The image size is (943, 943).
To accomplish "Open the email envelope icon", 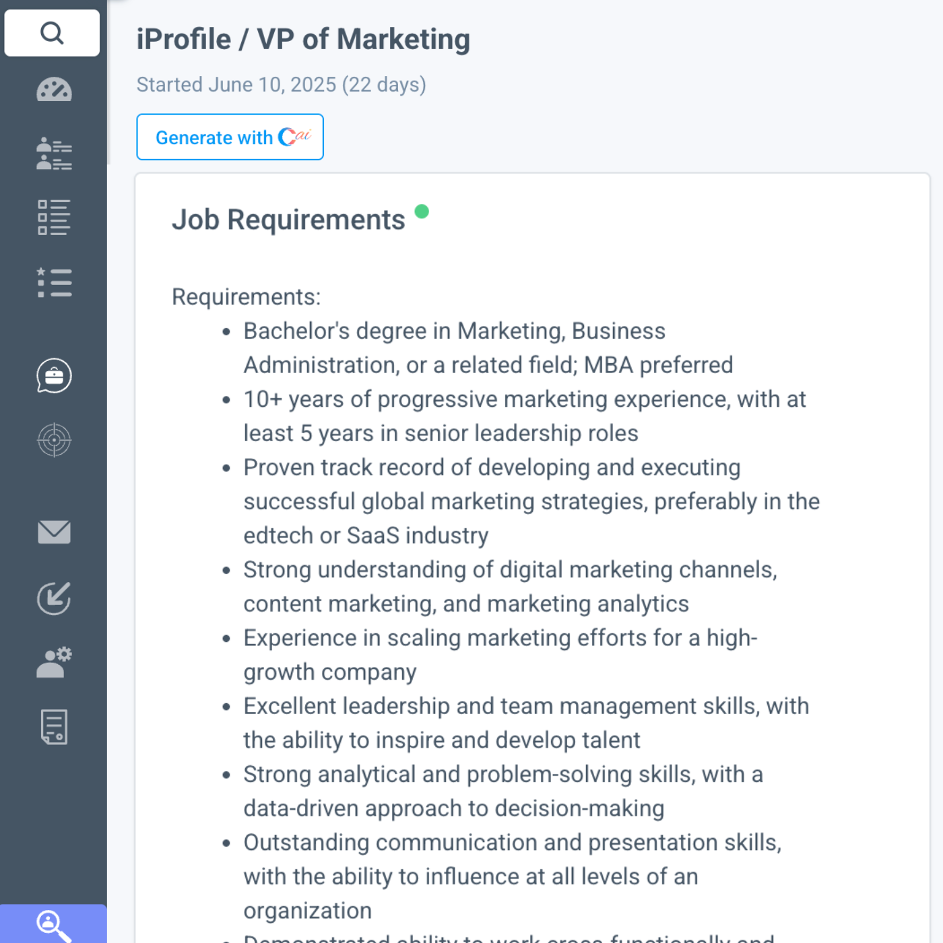I will 53,532.
